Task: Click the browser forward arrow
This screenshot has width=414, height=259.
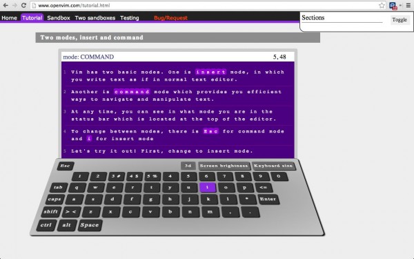Action: pos(14,6)
